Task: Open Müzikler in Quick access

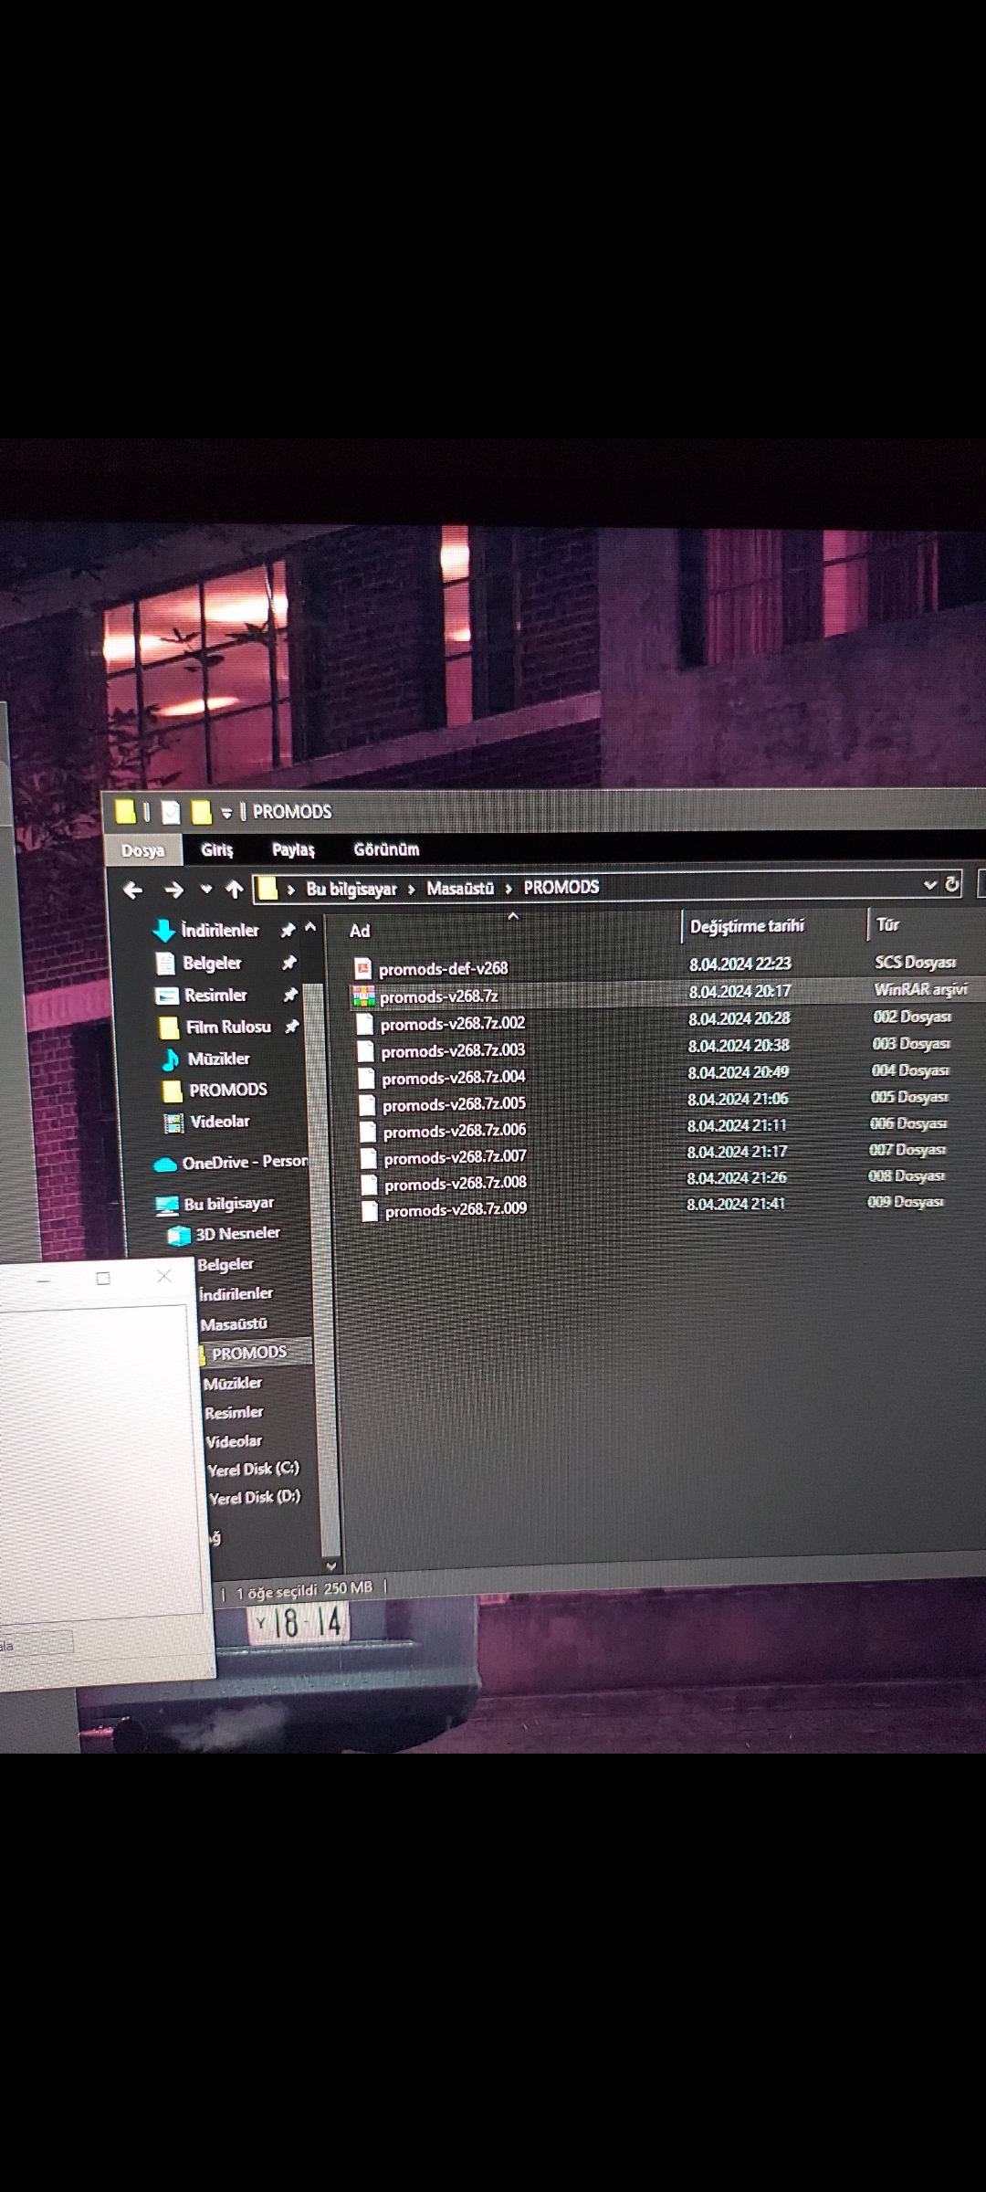Action: [x=219, y=1059]
